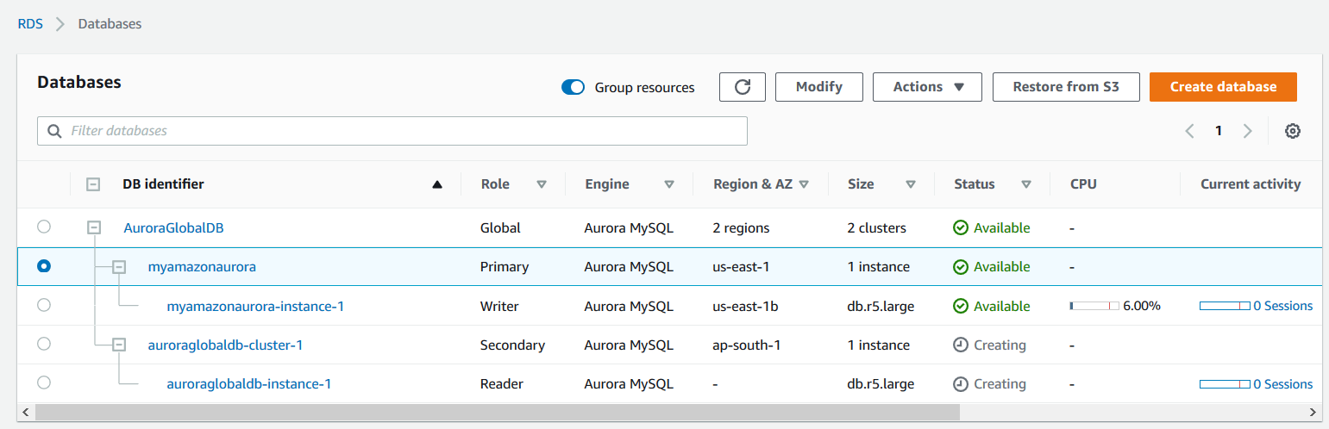
Task: Toggle the Group resources switch
Action: 574,87
